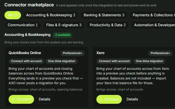Connect the QuickBooks Online integration
The image size is (175, 109).
(x=21, y=99)
